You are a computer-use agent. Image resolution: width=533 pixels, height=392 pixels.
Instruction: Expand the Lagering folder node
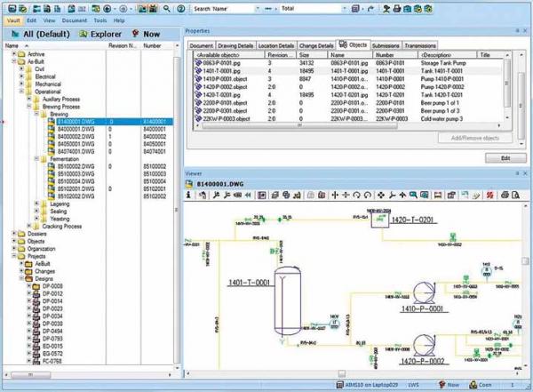35,203
